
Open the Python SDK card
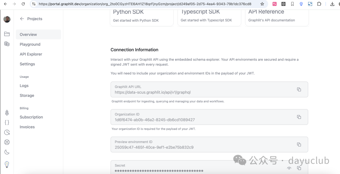(x=142, y=16)
